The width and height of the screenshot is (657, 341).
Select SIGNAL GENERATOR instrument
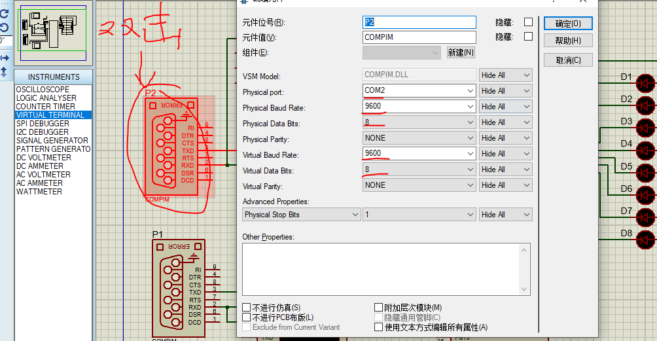[x=53, y=140]
